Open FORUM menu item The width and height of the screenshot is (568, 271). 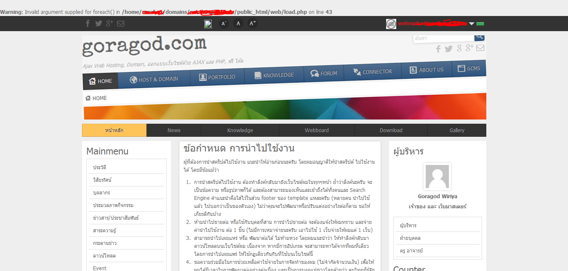(x=324, y=73)
